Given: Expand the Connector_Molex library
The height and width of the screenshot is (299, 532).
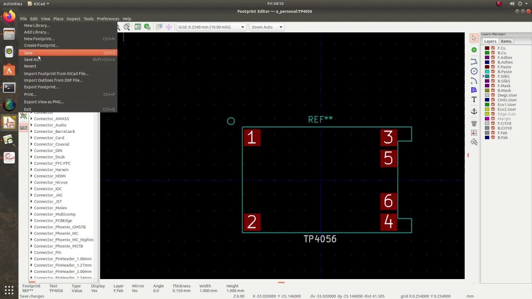Looking at the screenshot, I should click(31, 208).
